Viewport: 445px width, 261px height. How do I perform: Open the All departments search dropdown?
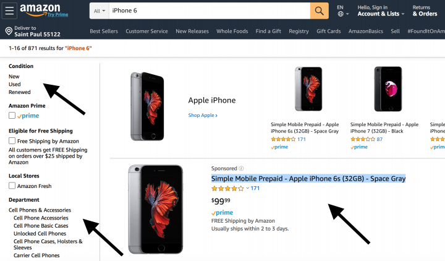click(99, 11)
